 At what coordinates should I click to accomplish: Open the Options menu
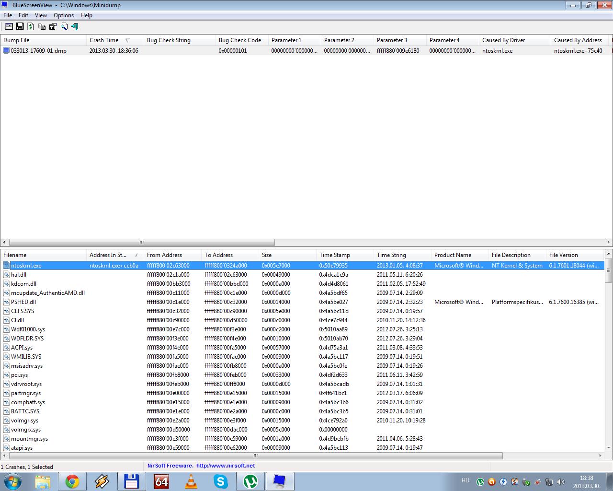pyautogui.click(x=64, y=15)
